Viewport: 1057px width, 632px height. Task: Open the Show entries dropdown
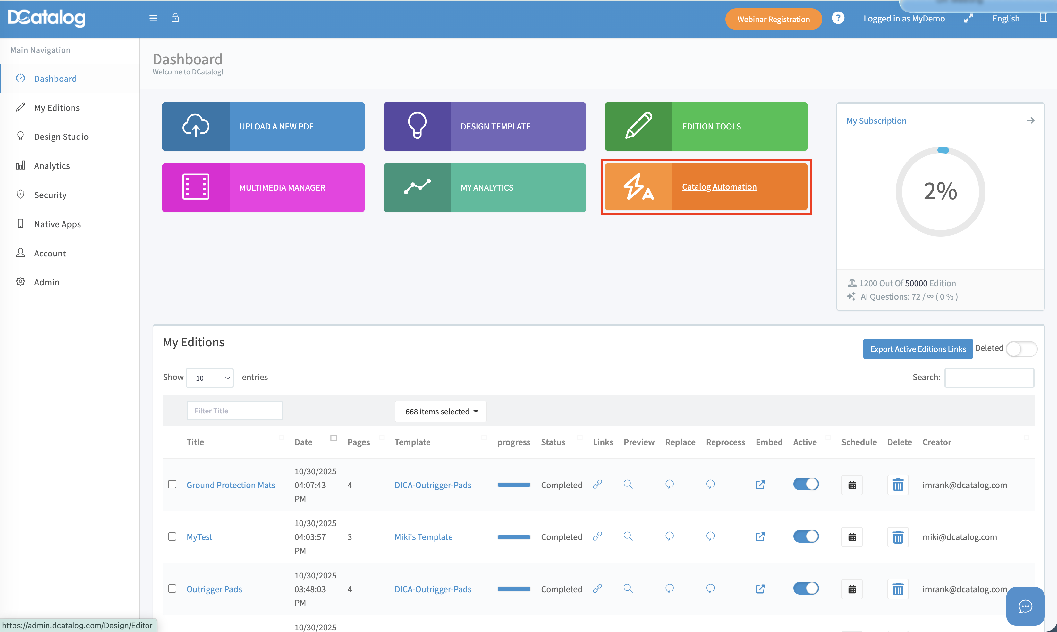point(210,378)
